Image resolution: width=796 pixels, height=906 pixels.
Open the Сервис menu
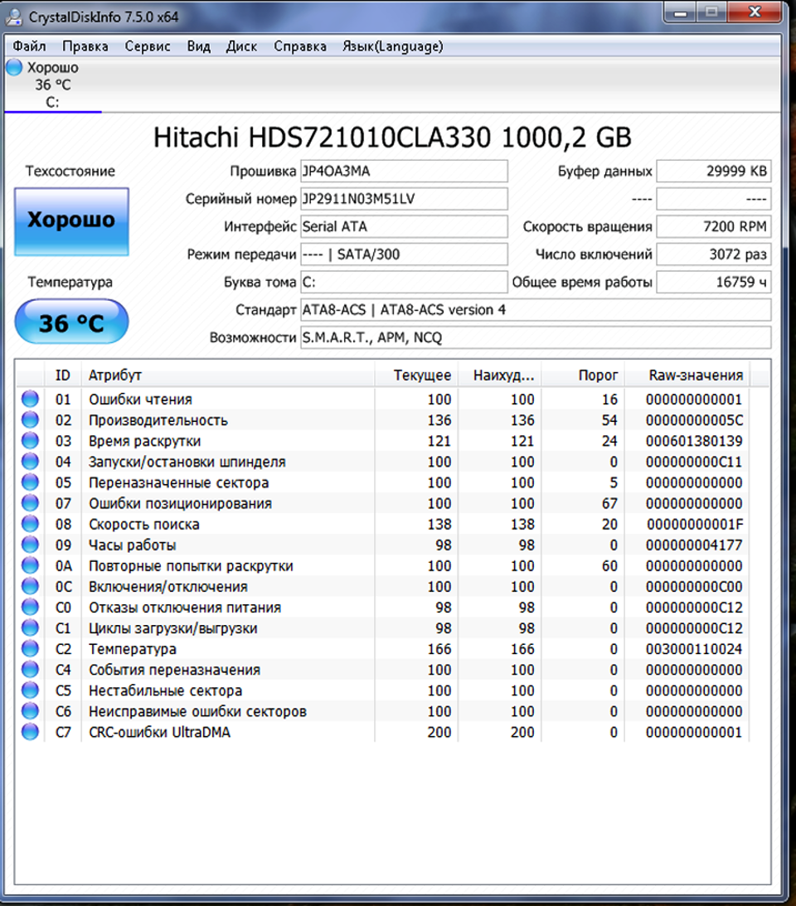click(x=148, y=46)
